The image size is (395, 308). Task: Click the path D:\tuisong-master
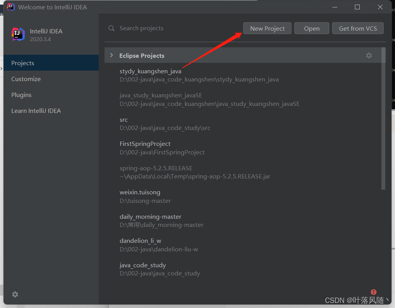click(x=145, y=201)
